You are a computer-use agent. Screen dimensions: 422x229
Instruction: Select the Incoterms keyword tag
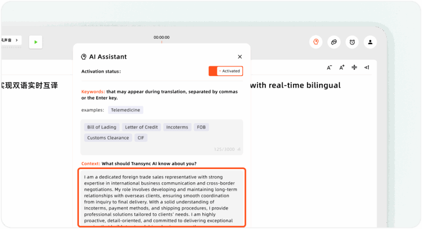[x=177, y=127]
